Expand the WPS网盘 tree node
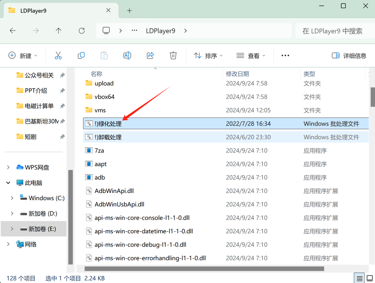Image resolution: width=375 pixels, height=283 pixels. [8, 167]
